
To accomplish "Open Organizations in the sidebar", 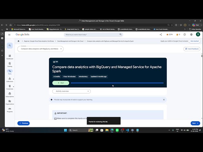I will pos(10,102).
